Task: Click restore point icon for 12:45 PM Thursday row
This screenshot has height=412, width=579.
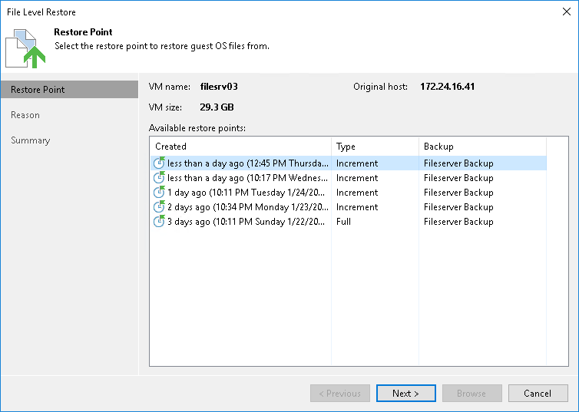Action: point(159,163)
